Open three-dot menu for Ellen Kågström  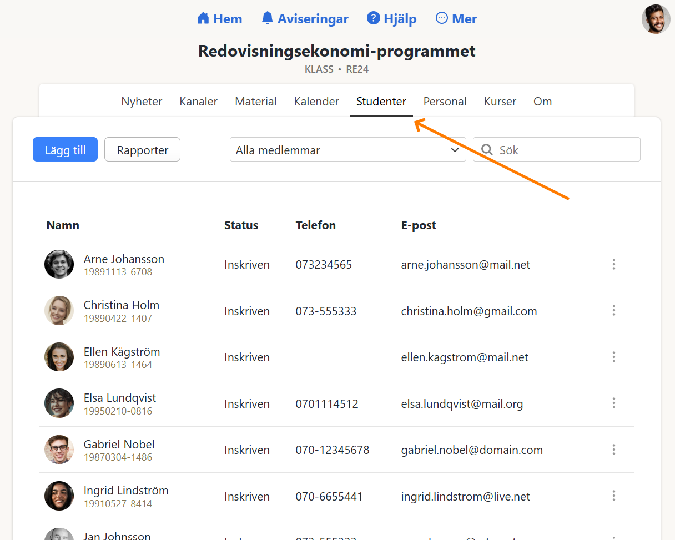(613, 357)
